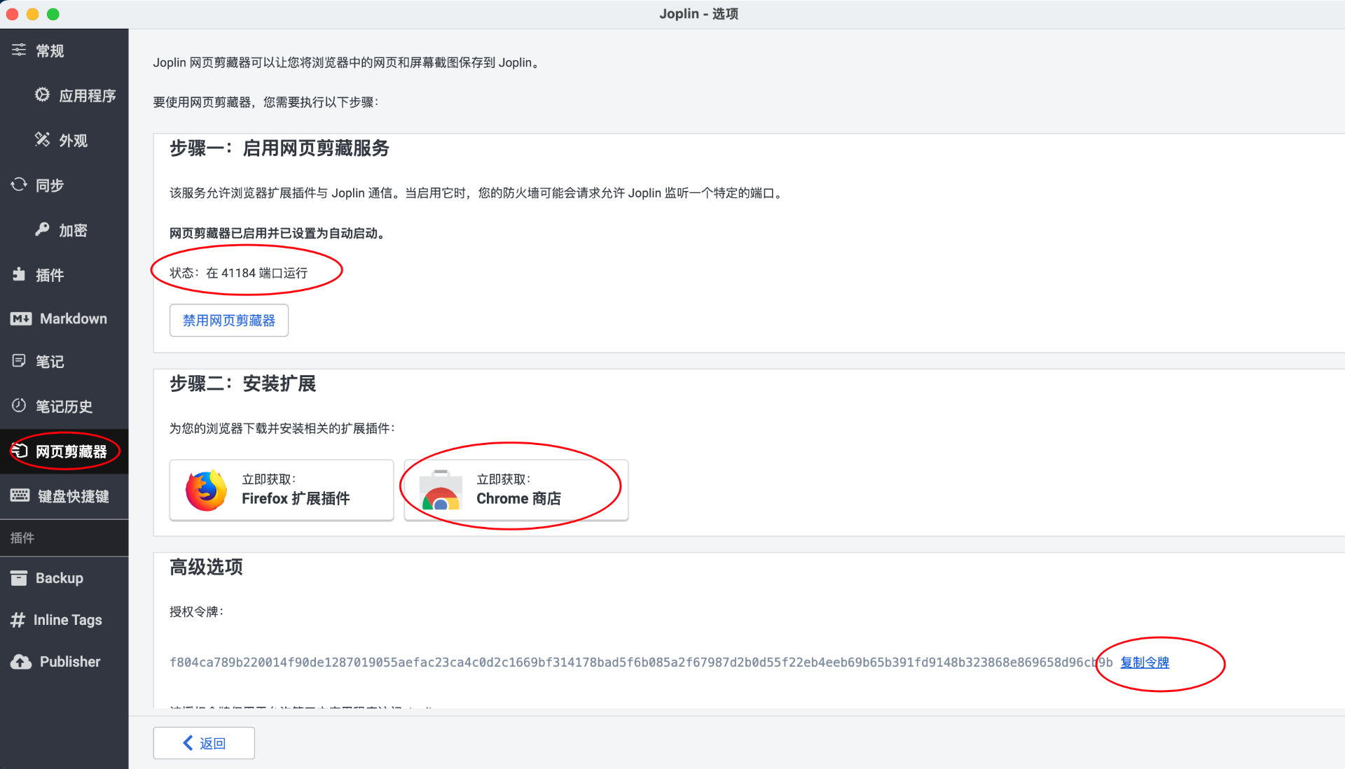Image resolution: width=1345 pixels, height=769 pixels.
Task: Go back with the 返回 button
Action: click(x=204, y=743)
